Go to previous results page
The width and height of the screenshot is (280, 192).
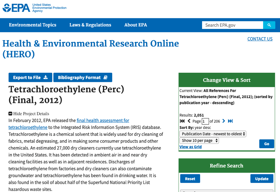[189, 121]
